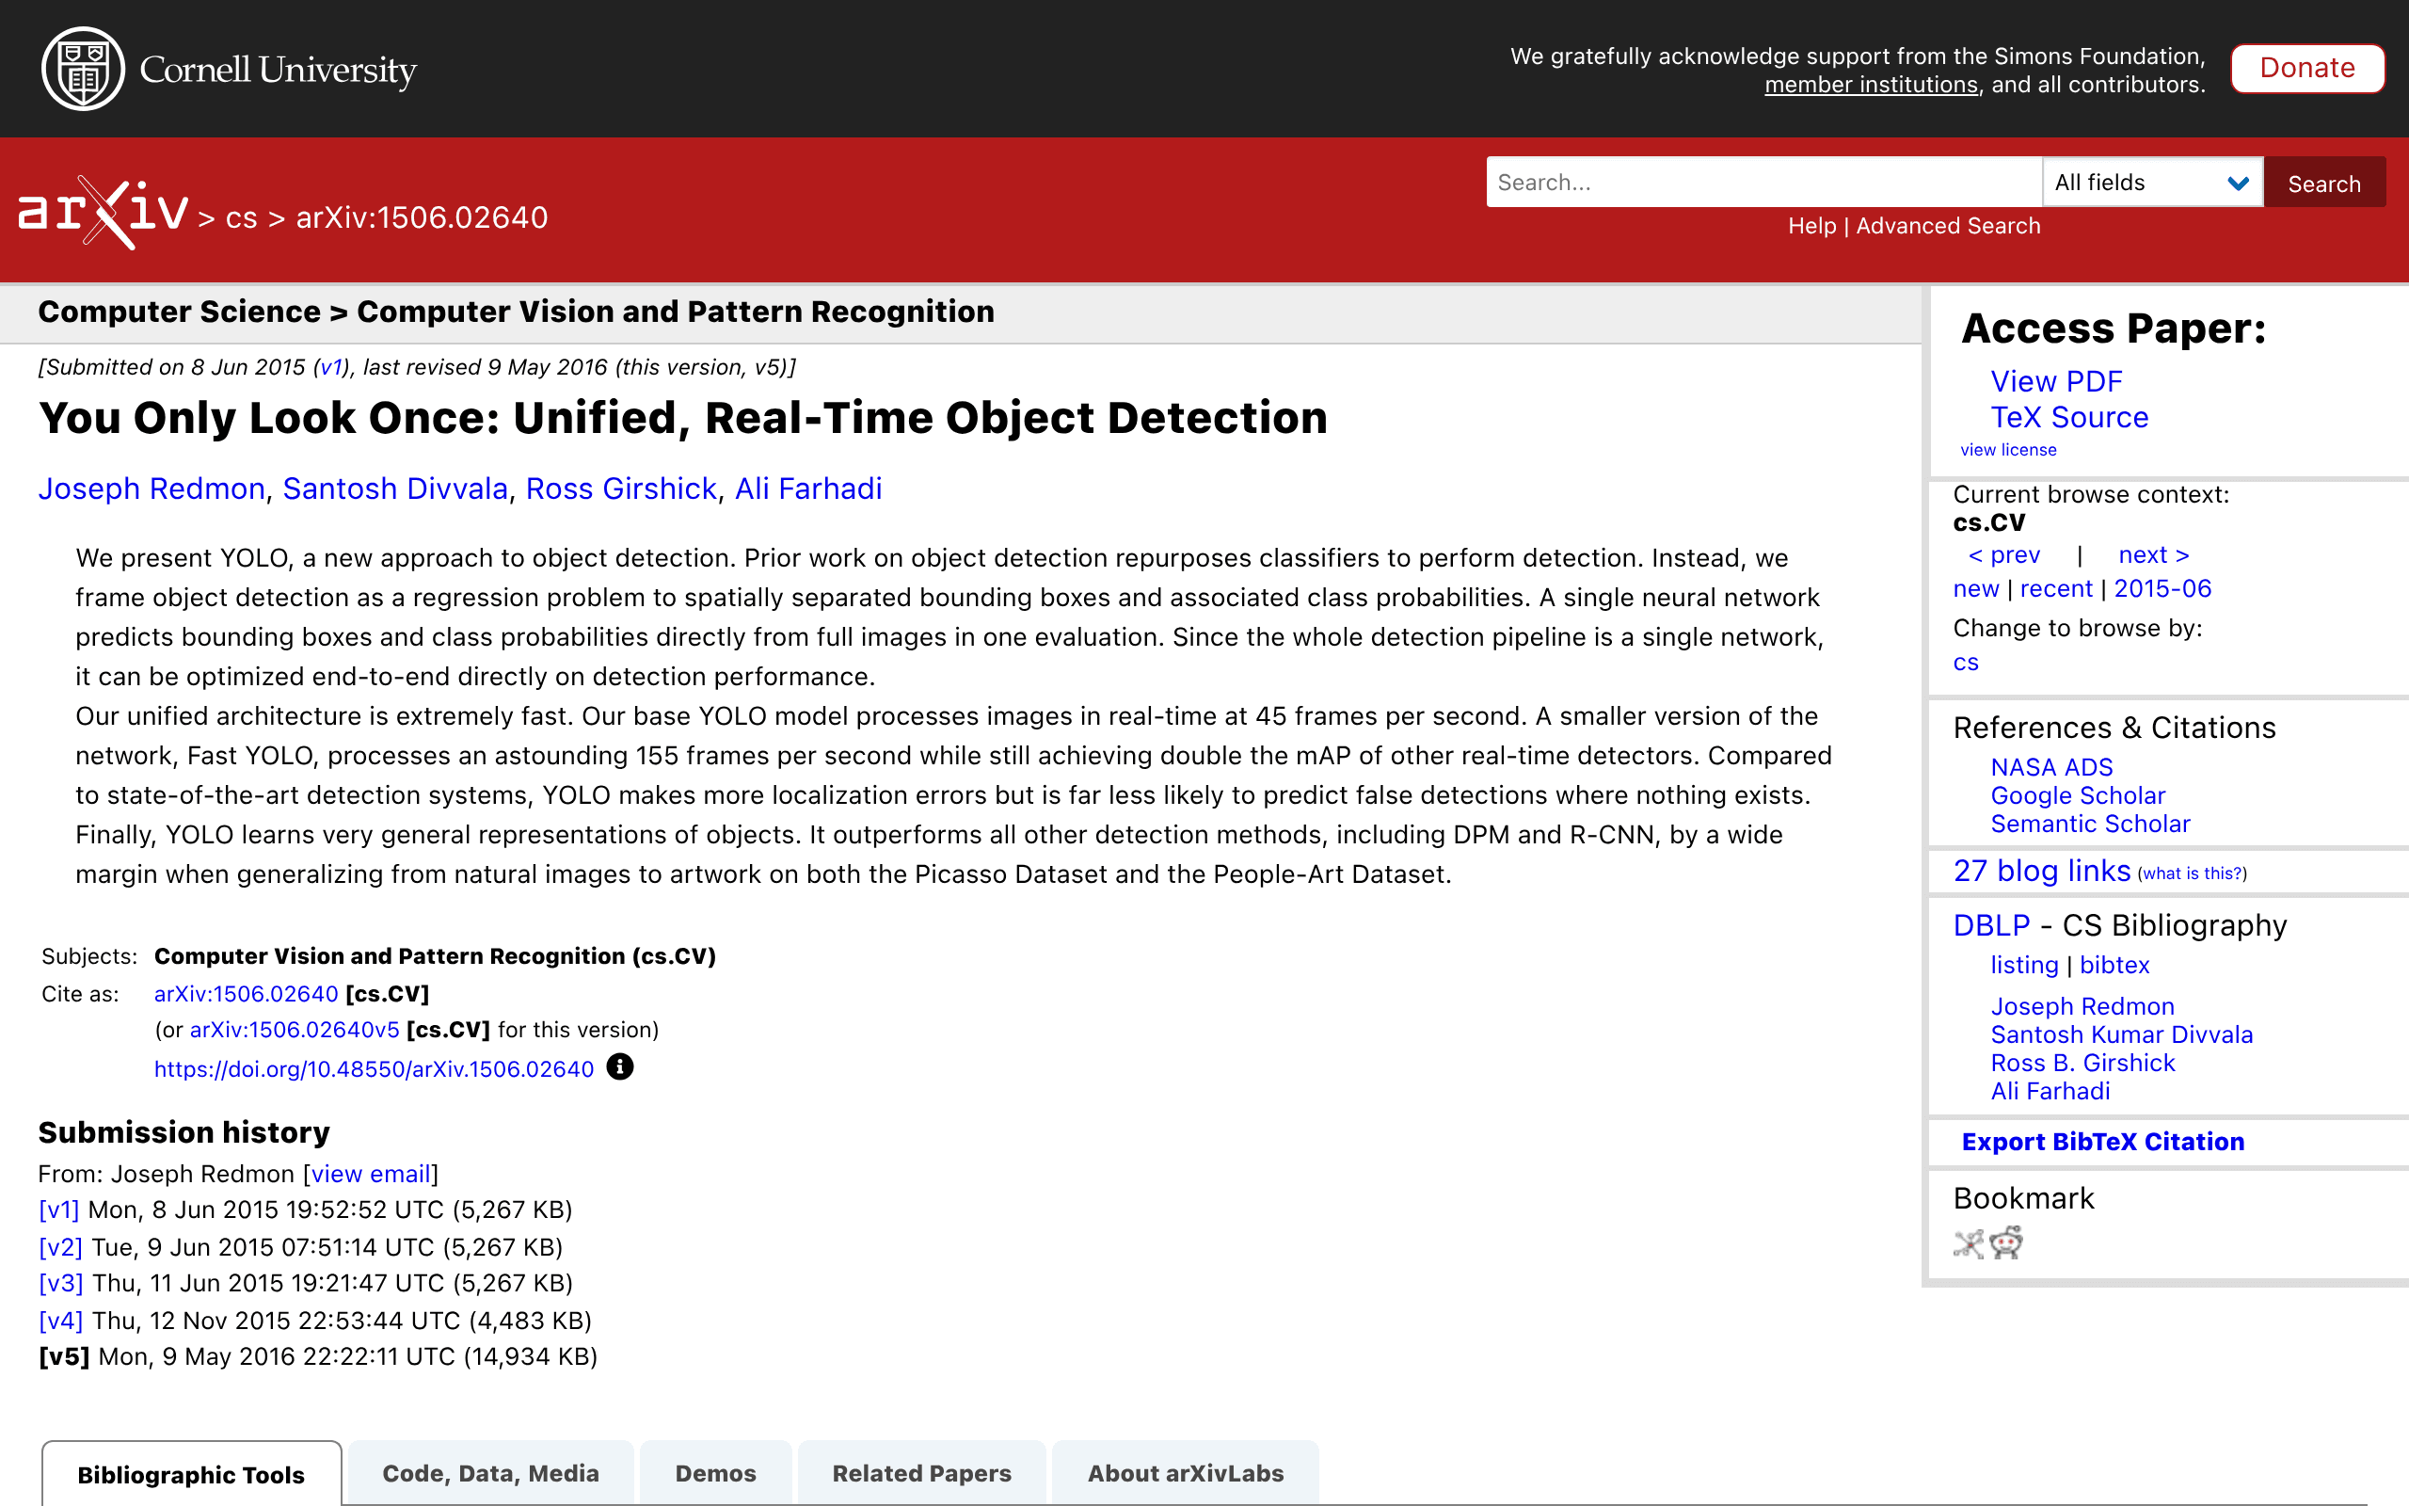Go to the previous paper with < prev

(x=2003, y=554)
